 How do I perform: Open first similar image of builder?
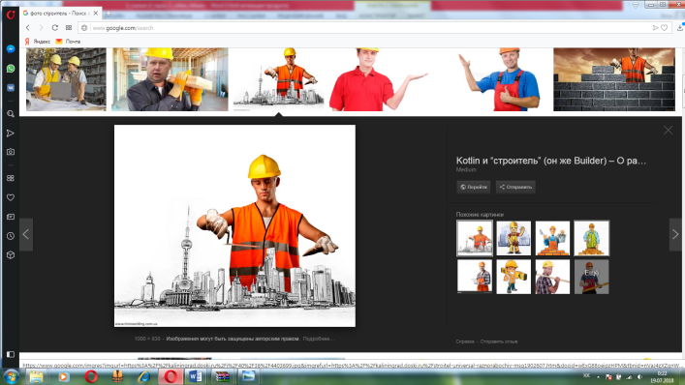[475, 238]
